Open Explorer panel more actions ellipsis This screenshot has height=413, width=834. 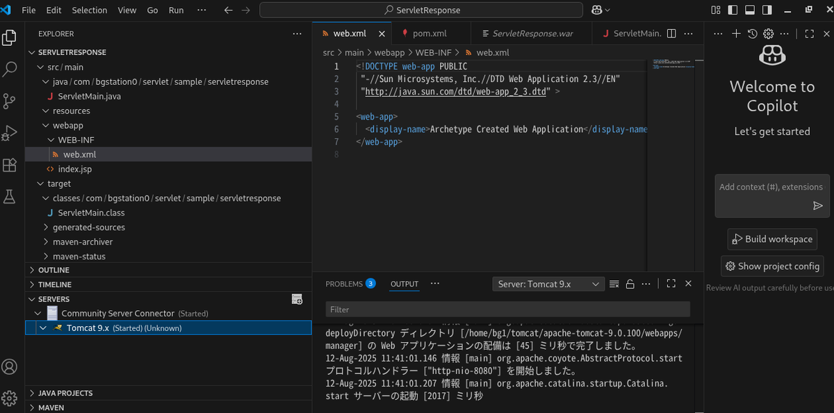point(297,33)
